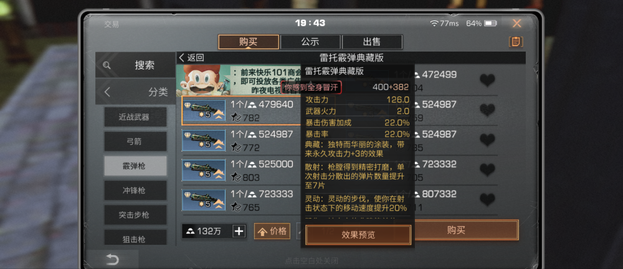623x269 pixels.
Task: Click the 购买 purchase button
Action: (456, 230)
